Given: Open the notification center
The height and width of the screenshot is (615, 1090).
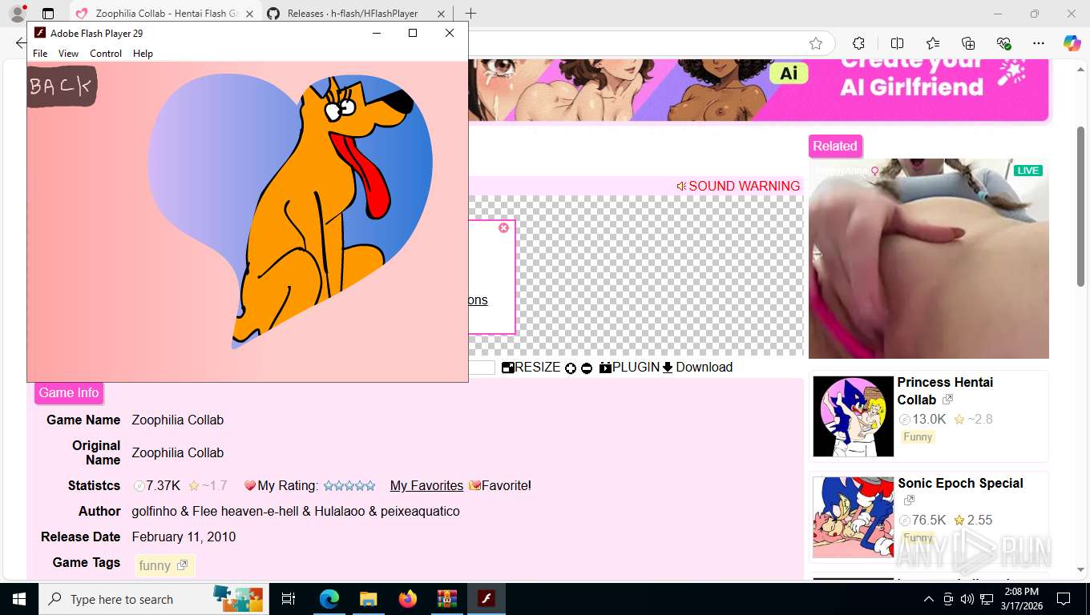Looking at the screenshot, I should pyautogui.click(x=1064, y=599).
